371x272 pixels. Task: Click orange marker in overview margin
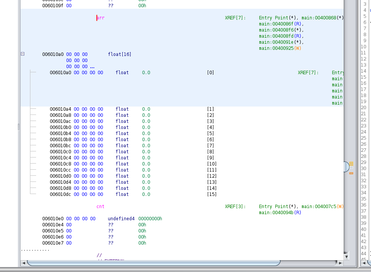[x=351, y=173]
